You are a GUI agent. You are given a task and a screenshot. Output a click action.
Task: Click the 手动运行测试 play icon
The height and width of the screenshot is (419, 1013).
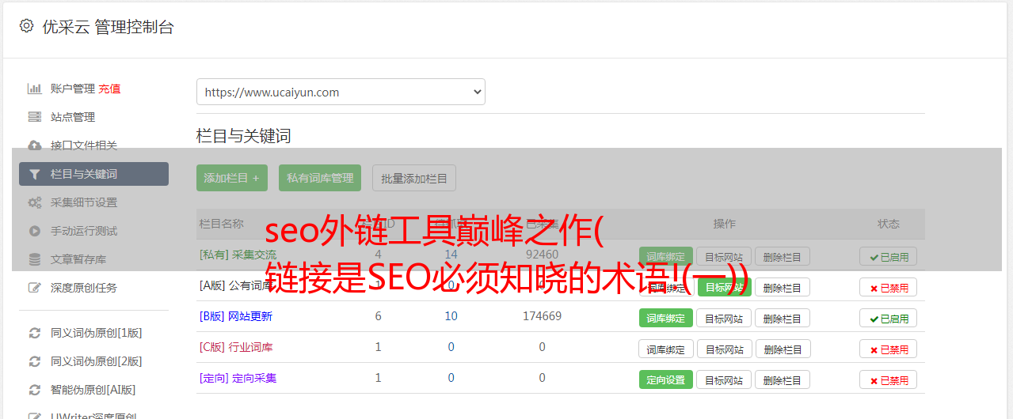pyautogui.click(x=34, y=231)
